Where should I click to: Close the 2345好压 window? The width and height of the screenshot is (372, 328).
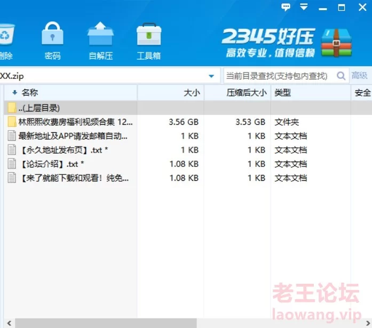click(362, 7)
